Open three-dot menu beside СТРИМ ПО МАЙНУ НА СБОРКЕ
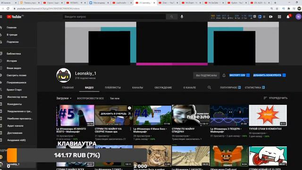The width and height of the screenshot is (302, 170). tap(130, 129)
